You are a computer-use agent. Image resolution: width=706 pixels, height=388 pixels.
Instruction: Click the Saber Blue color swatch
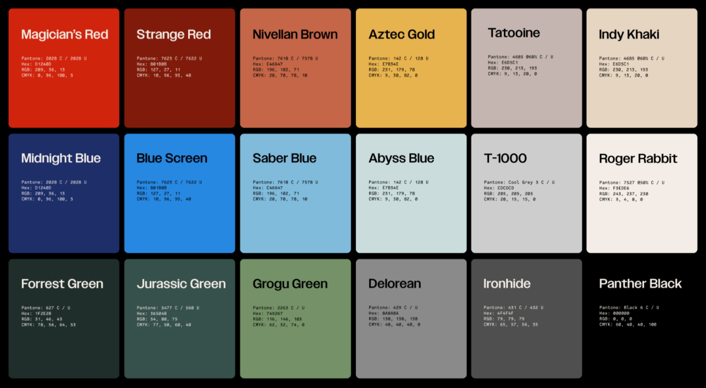[295, 194]
